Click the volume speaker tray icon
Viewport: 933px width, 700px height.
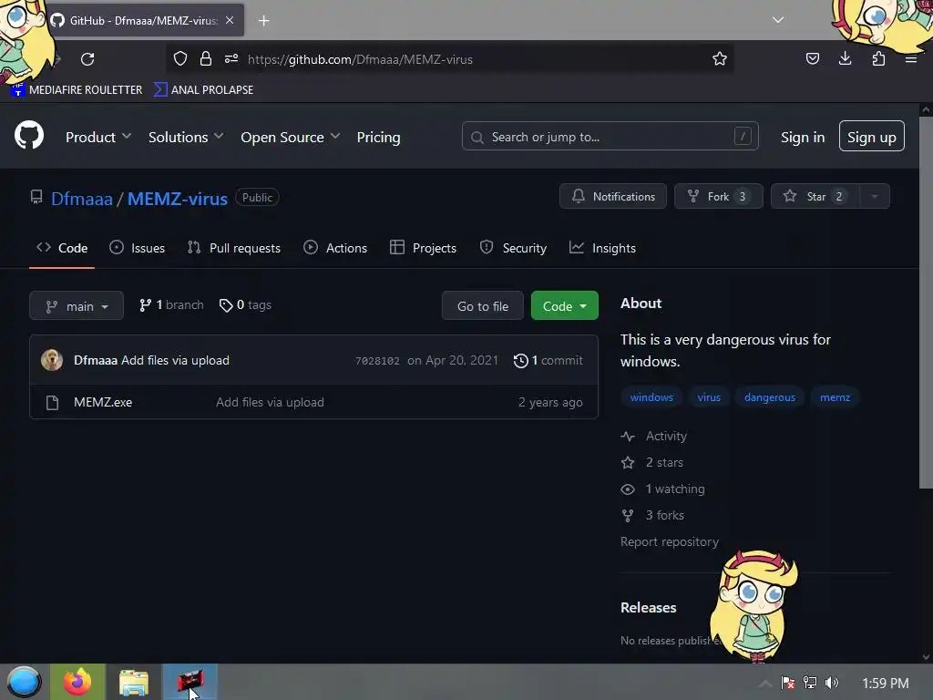click(x=832, y=683)
